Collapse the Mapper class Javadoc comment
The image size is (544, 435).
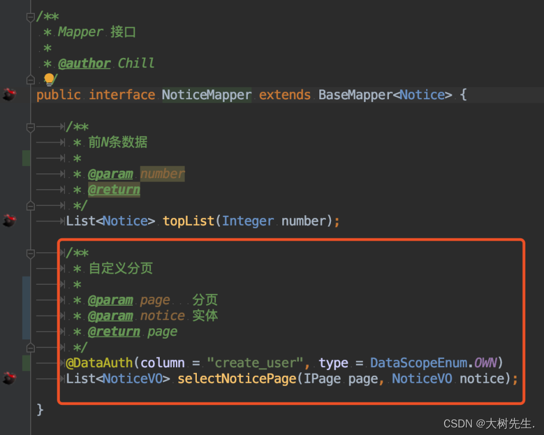pyautogui.click(x=31, y=17)
